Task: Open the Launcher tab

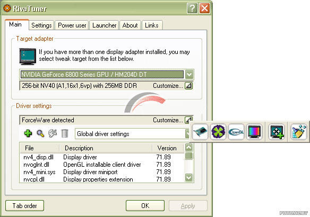Action: [104, 25]
